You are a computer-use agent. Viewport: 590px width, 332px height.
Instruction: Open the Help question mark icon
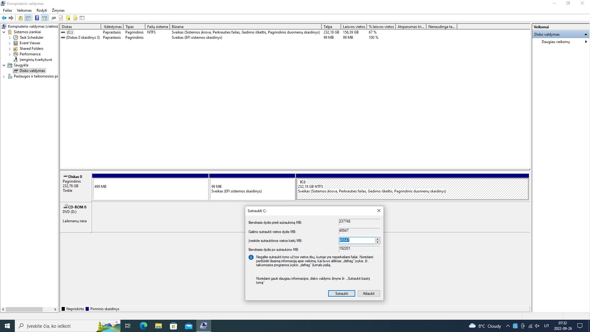(x=37, y=18)
